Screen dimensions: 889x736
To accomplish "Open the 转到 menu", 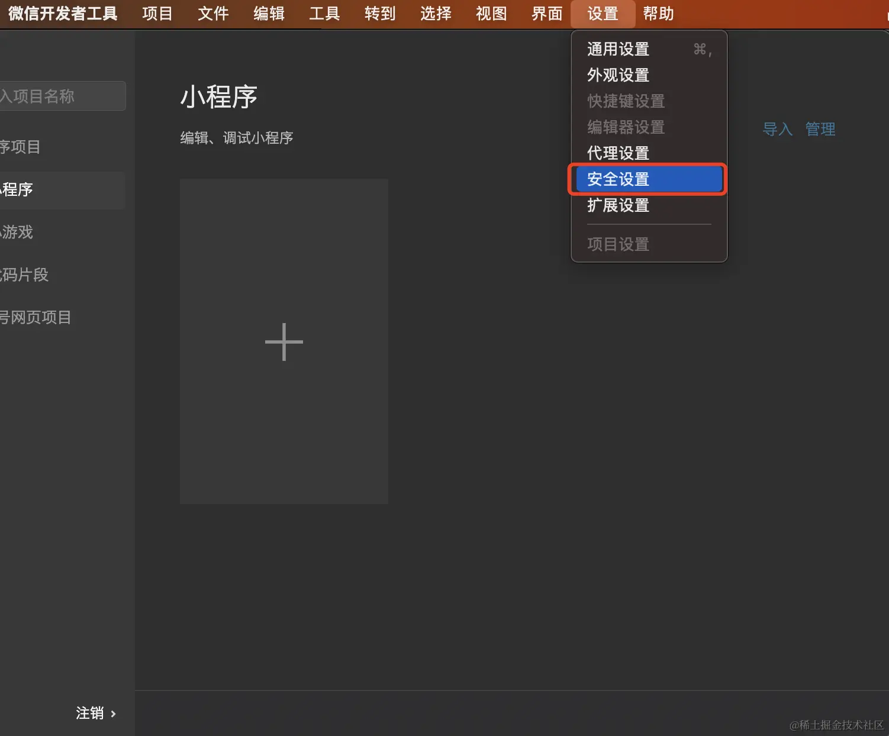I will click(380, 14).
